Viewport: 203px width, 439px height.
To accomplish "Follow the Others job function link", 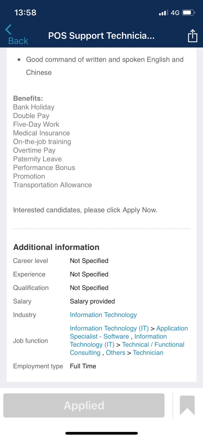I will click(x=115, y=353).
